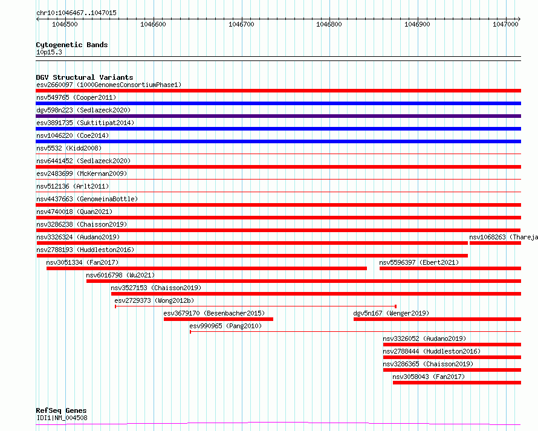538x431 pixels.
Task: Click nsv6441452 (Sedlazeck2020) variant label
Action: (83, 161)
